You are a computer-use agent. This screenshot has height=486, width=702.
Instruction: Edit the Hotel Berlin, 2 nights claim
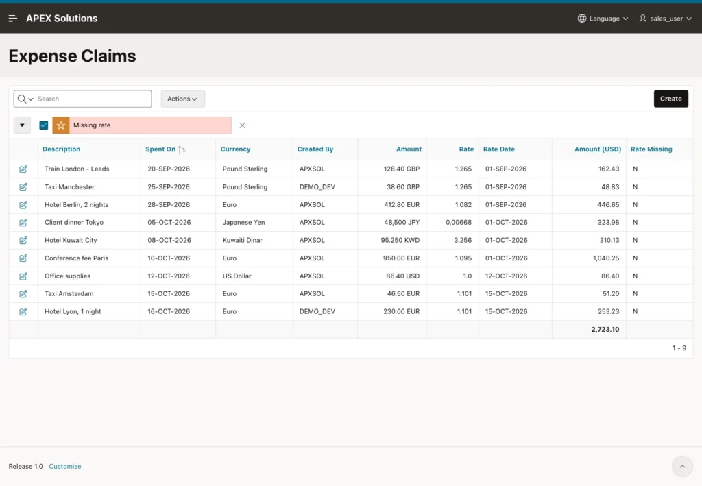(x=23, y=205)
